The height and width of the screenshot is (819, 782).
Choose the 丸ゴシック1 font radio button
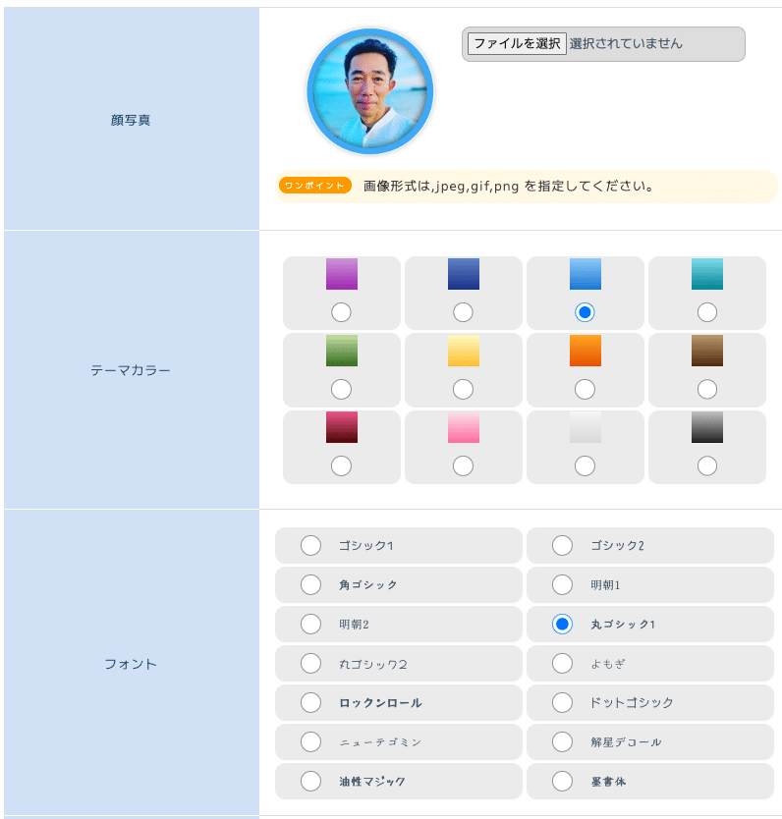tap(562, 624)
